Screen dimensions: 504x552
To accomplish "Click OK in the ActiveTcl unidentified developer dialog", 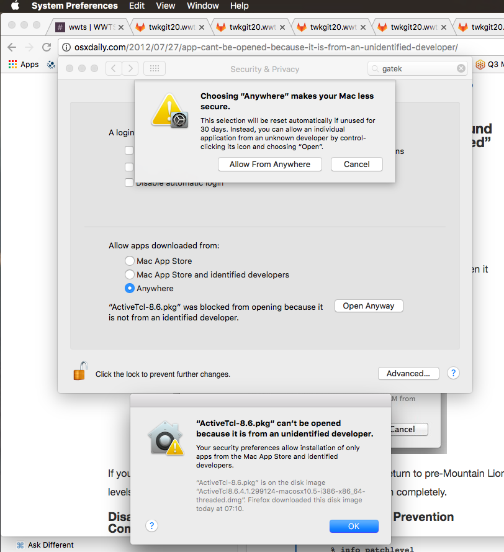I will pyautogui.click(x=354, y=527).
